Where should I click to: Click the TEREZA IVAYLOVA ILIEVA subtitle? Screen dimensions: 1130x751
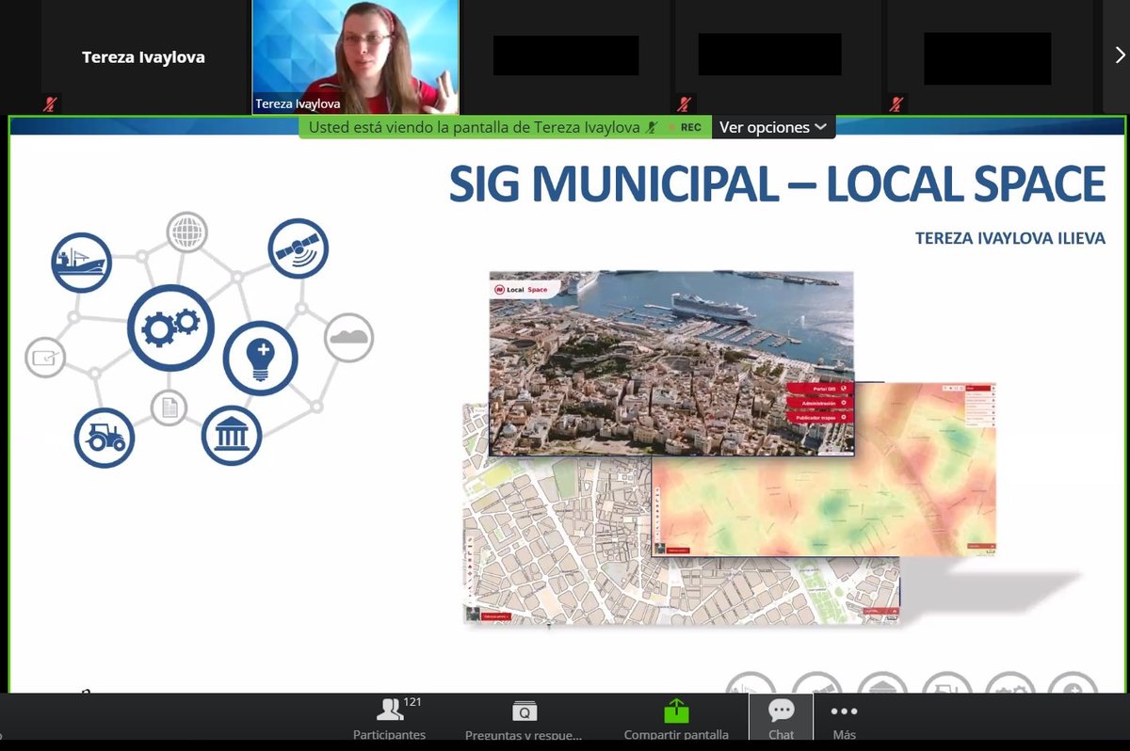pyautogui.click(x=1010, y=239)
